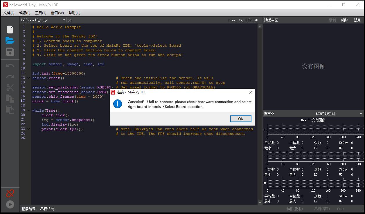Click the 录制 record button

pos(332,20)
